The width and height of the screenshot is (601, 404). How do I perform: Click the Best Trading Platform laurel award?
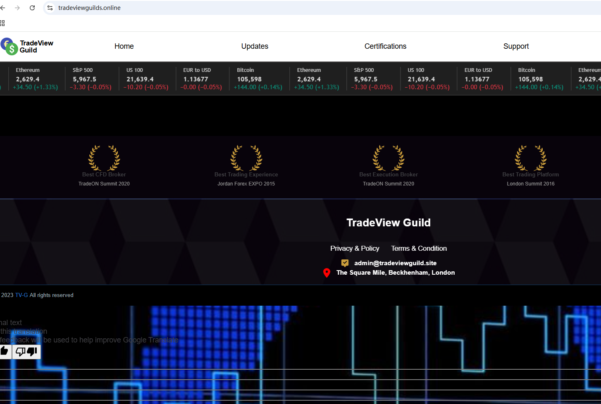[531, 158]
